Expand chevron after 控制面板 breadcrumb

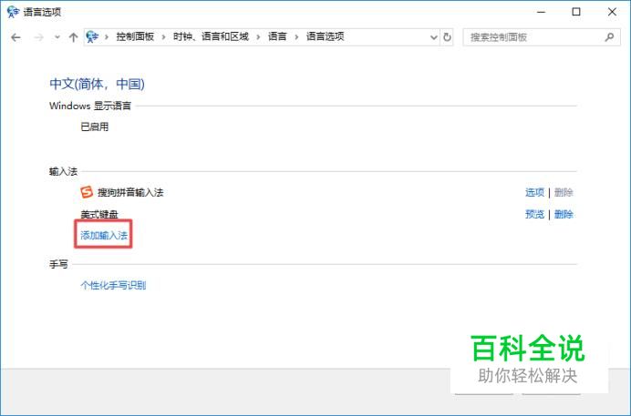(x=163, y=37)
